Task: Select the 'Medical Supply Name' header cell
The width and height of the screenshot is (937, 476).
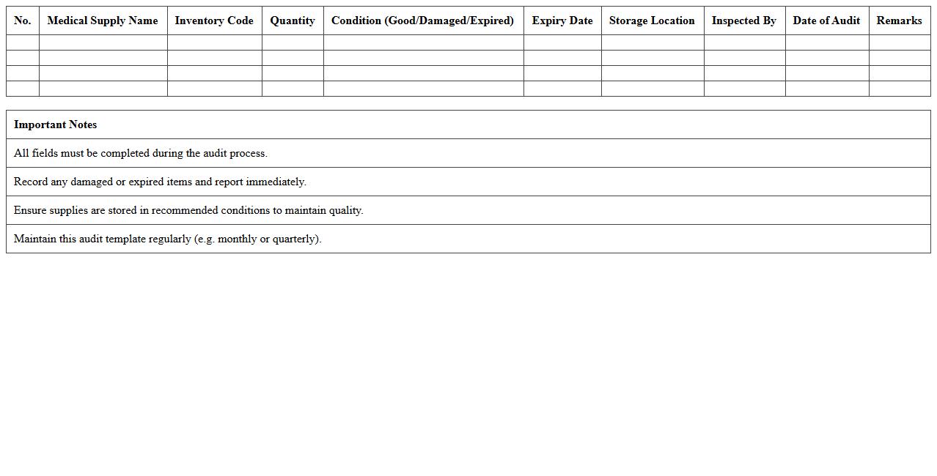Action: coord(103,21)
